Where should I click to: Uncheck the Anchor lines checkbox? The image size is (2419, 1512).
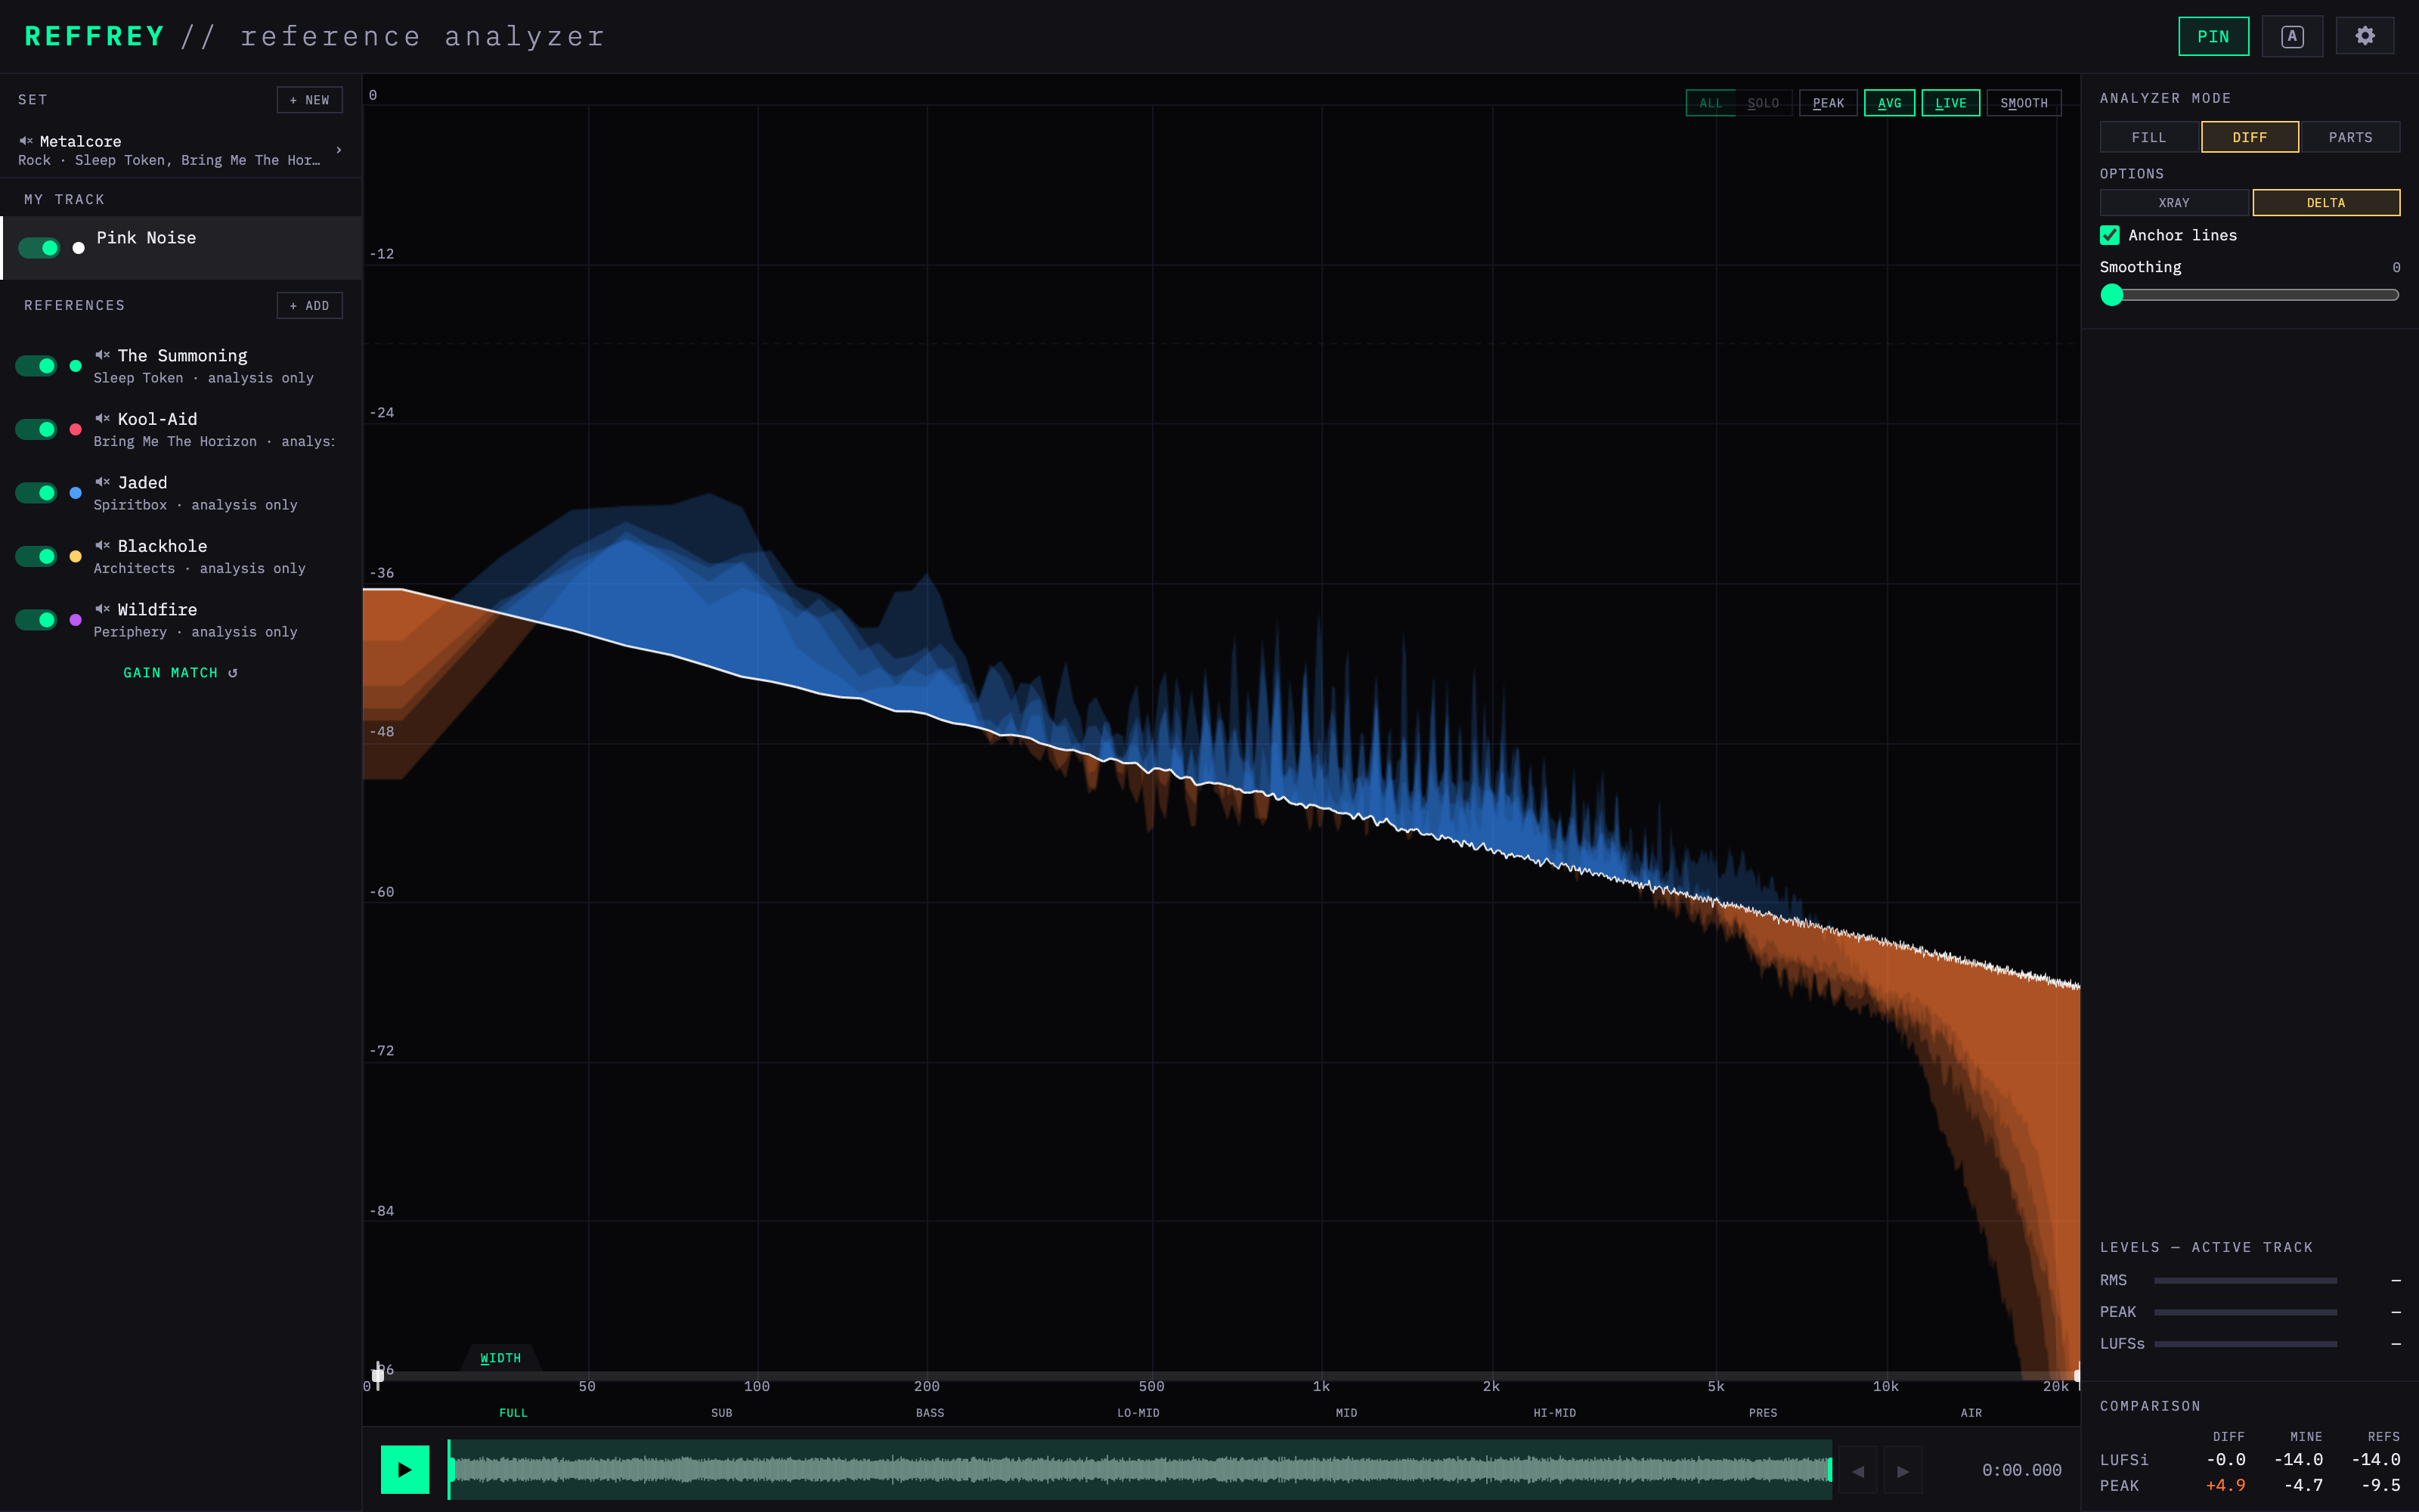(2109, 235)
